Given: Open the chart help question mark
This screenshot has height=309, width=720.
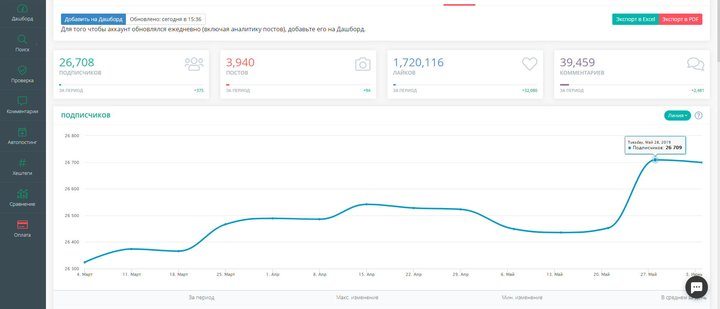Looking at the screenshot, I should (699, 116).
